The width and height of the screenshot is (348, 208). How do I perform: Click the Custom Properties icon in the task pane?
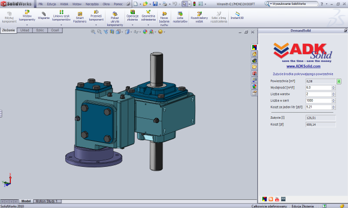[254, 93]
